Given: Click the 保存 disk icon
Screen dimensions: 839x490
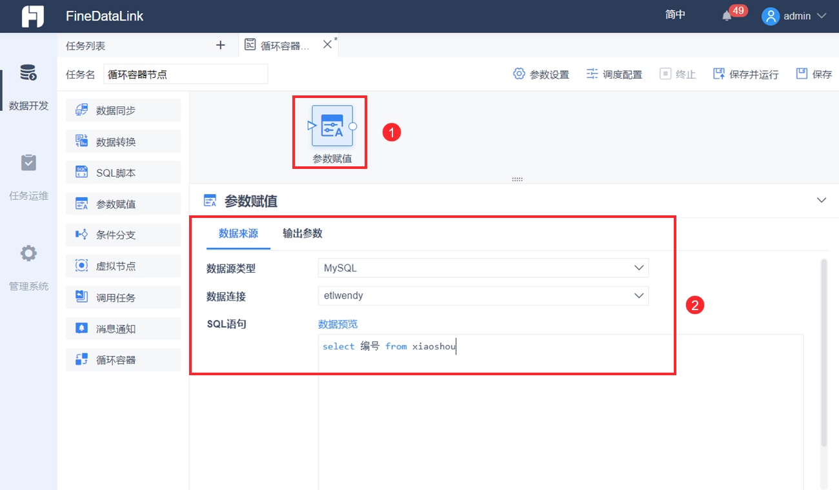Looking at the screenshot, I should (802, 74).
